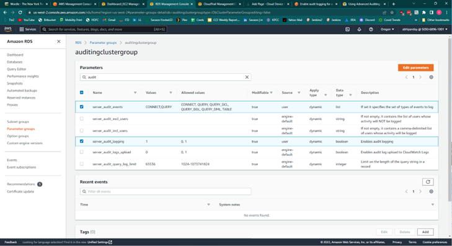Clear the audit parameter search
The width and height of the screenshot is (452, 246).
(x=247, y=77)
